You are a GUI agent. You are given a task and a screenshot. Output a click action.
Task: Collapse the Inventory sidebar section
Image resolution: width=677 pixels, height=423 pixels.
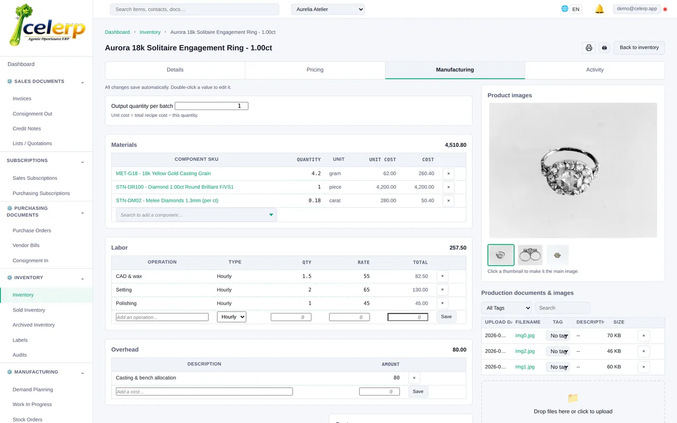pyautogui.click(x=83, y=278)
